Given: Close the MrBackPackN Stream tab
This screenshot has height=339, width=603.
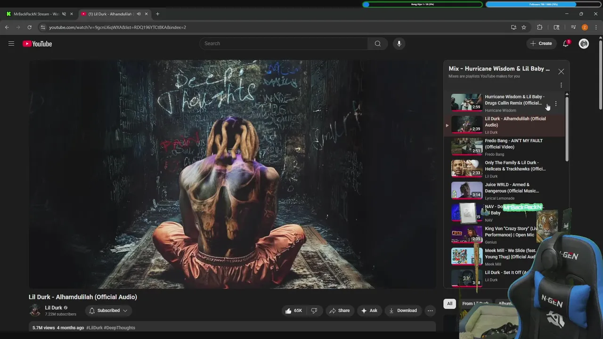Looking at the screenshot, I should coord(72,14).
